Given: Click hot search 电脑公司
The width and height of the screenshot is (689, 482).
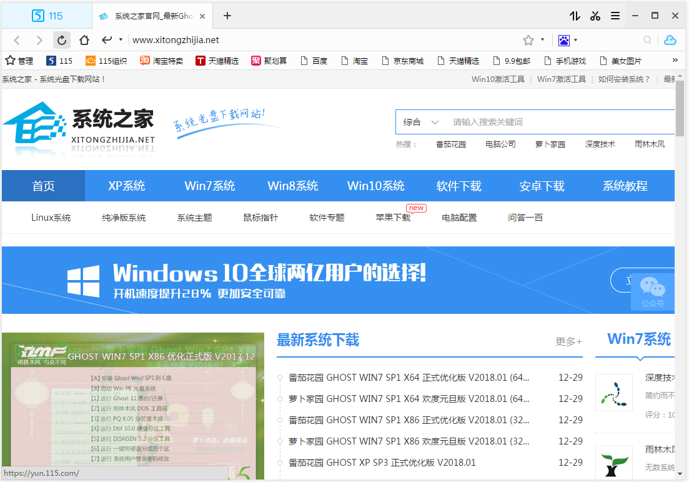Looking at the screenshot, I should pos(500,144).
